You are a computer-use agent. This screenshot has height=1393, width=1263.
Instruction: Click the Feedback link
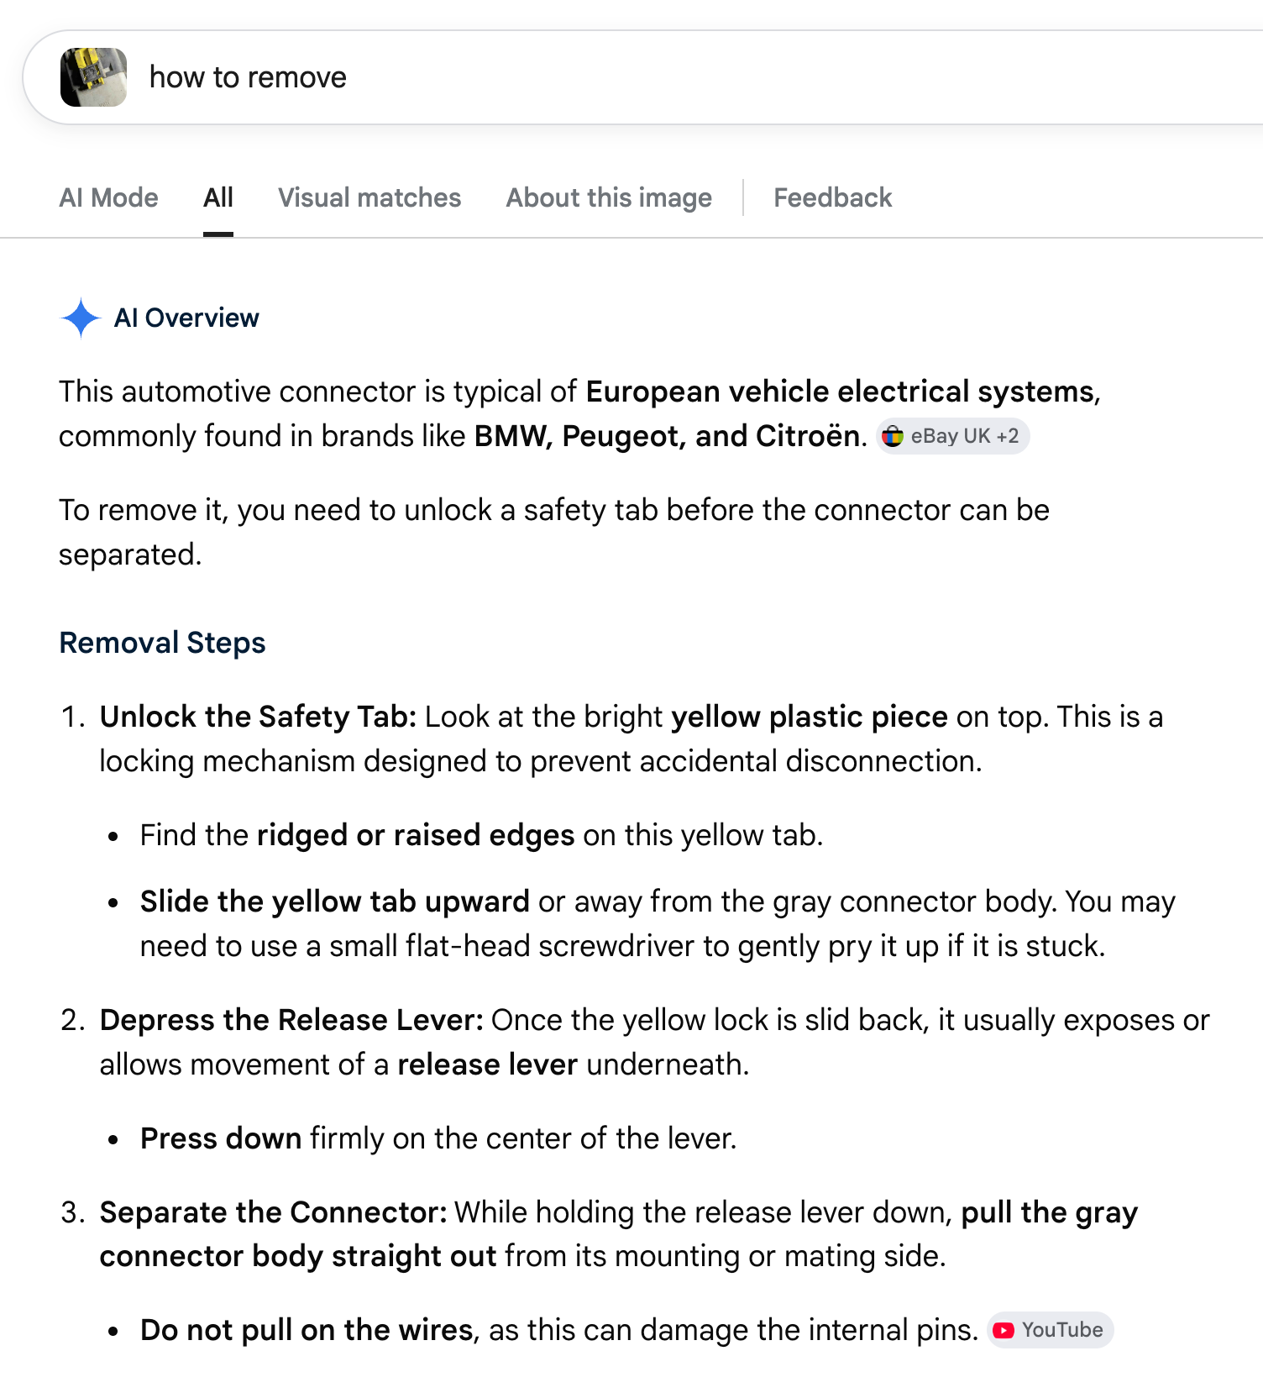(832, 198)
